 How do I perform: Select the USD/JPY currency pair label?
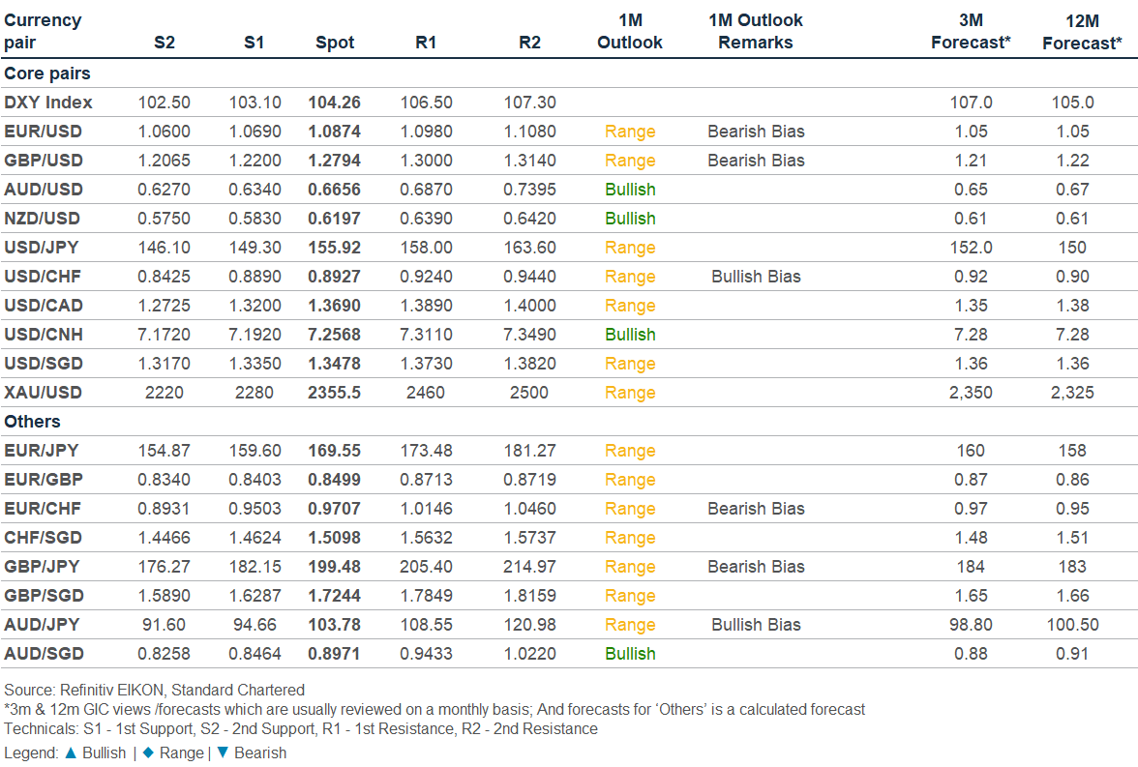[44, 248]
